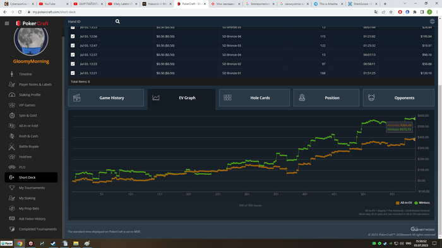Open Rush & Cash section
This screenshot has width=442, height=248.
coord(28,136)
